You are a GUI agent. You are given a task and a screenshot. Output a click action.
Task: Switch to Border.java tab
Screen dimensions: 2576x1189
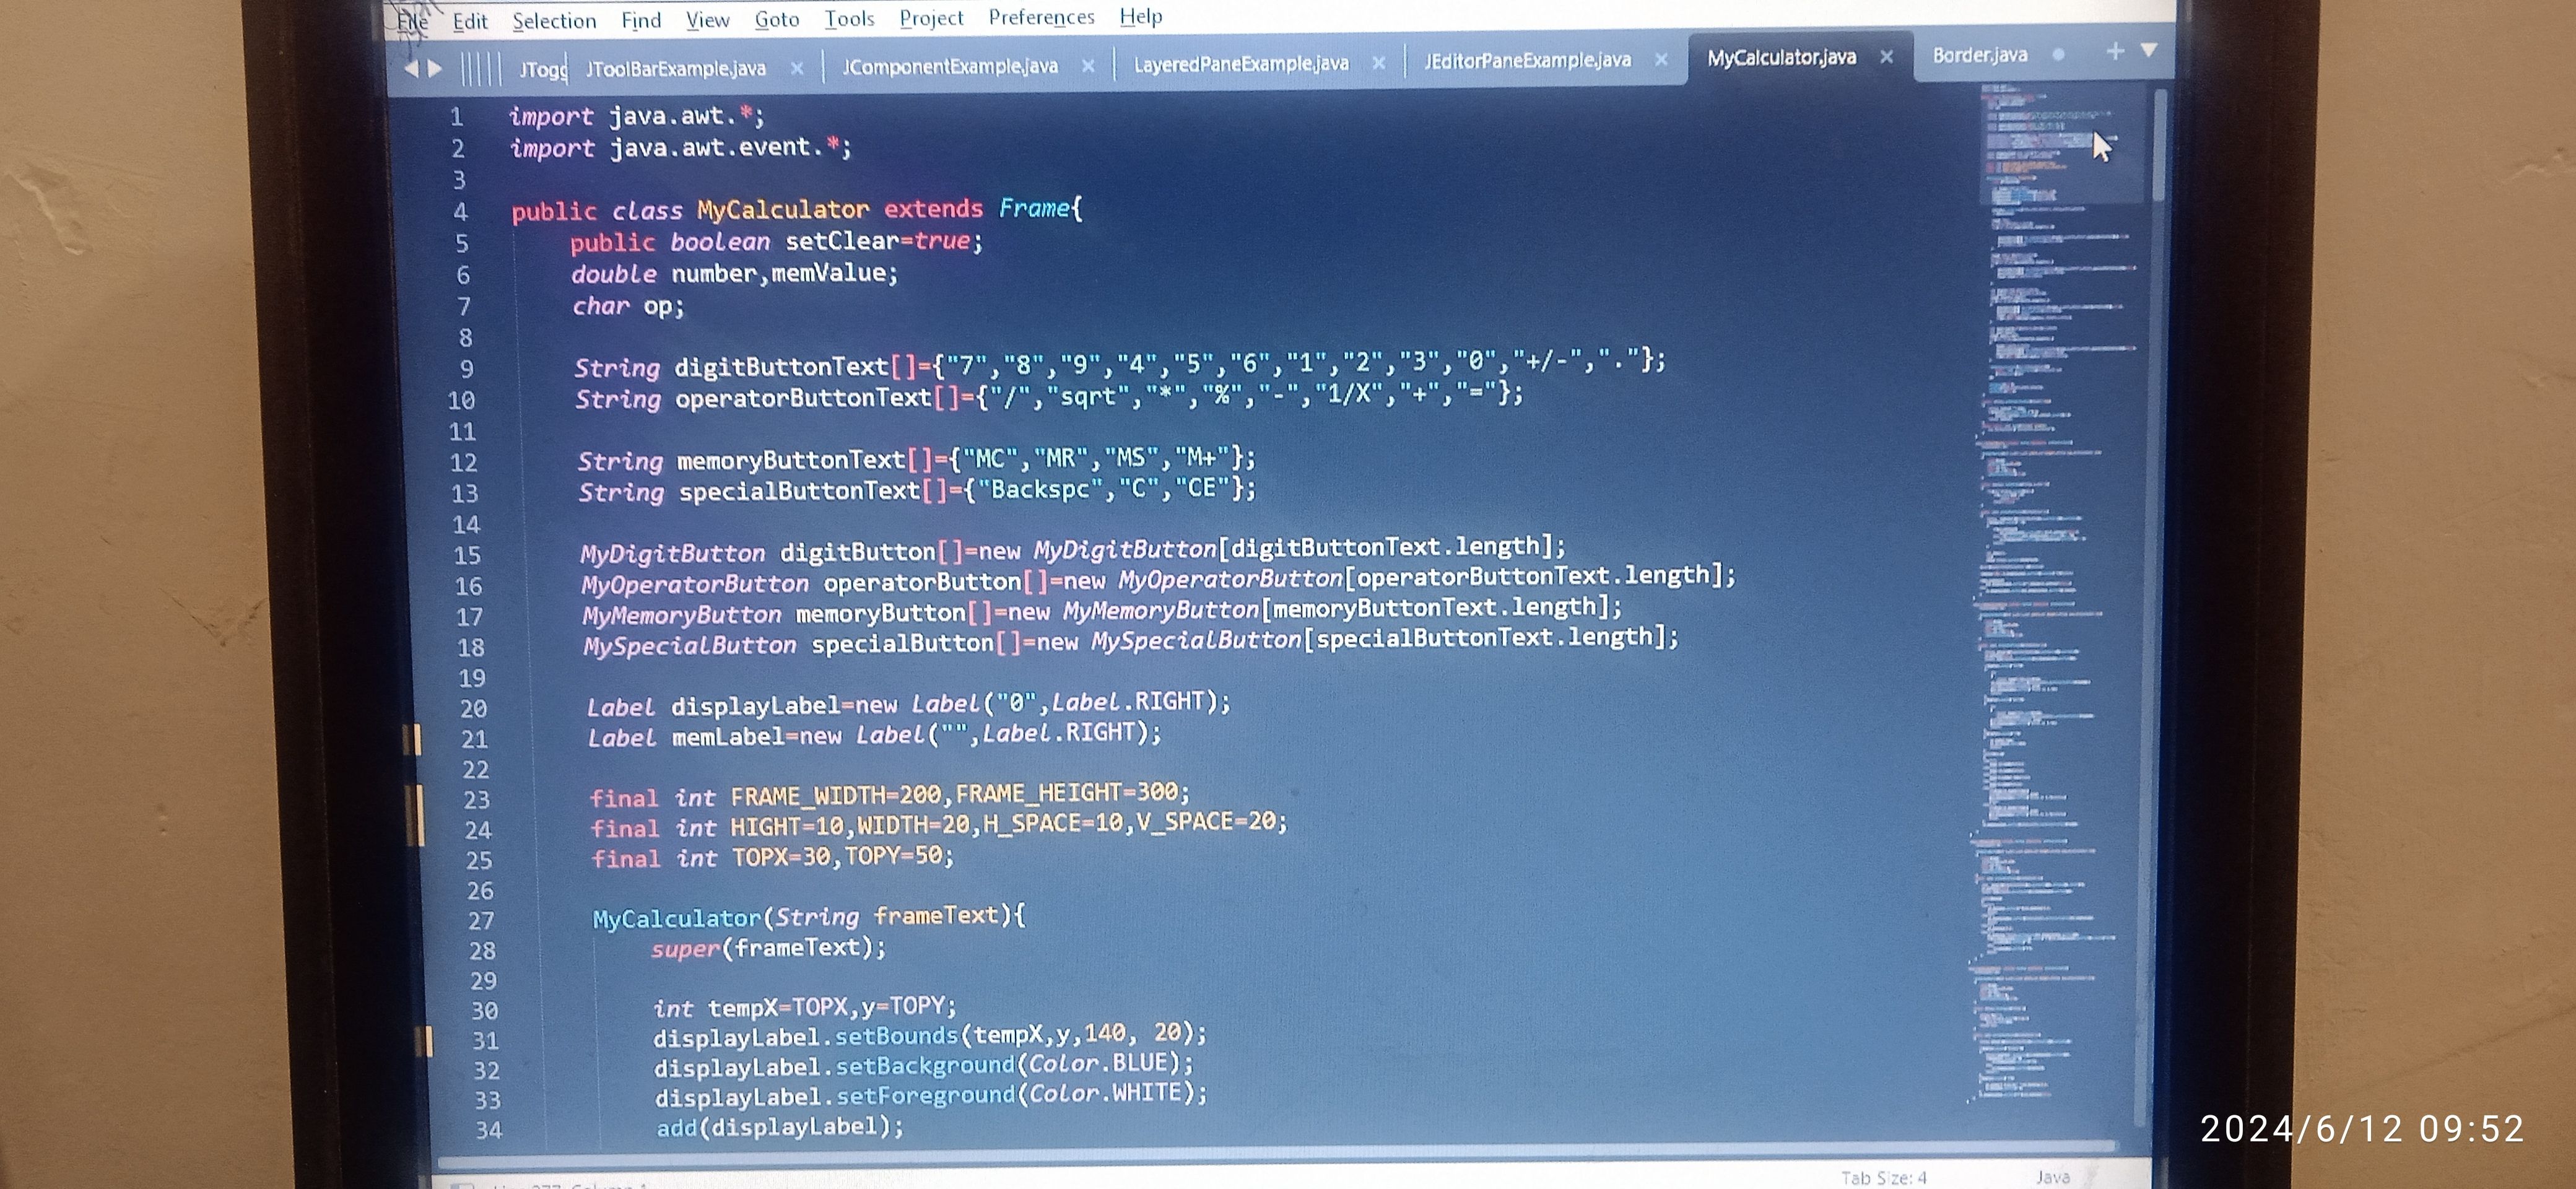tap(1980, 55)
